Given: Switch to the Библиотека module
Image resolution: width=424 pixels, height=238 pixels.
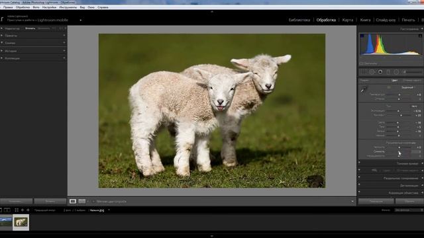Looking at the screenshot, I should [299, 20].
